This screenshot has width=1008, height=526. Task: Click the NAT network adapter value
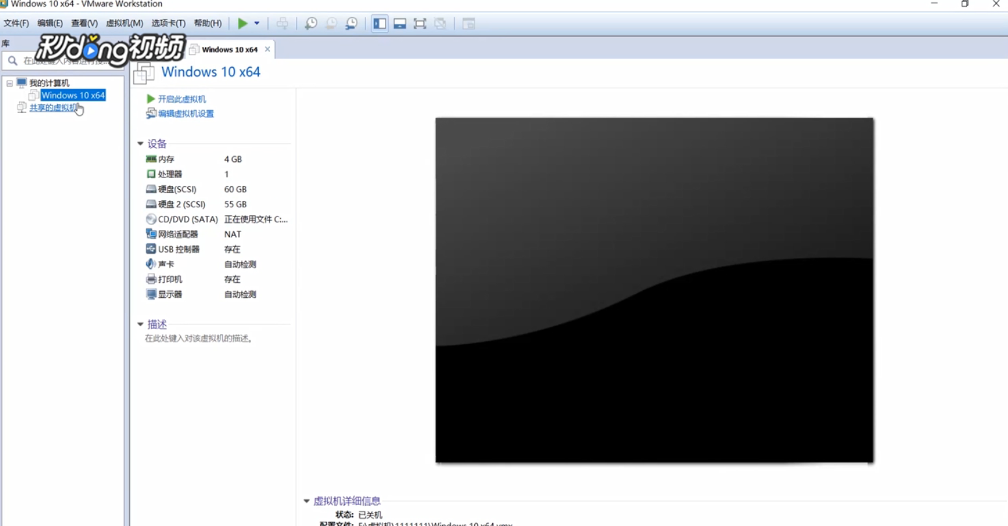pyautogui.click(x=233, y=234)
